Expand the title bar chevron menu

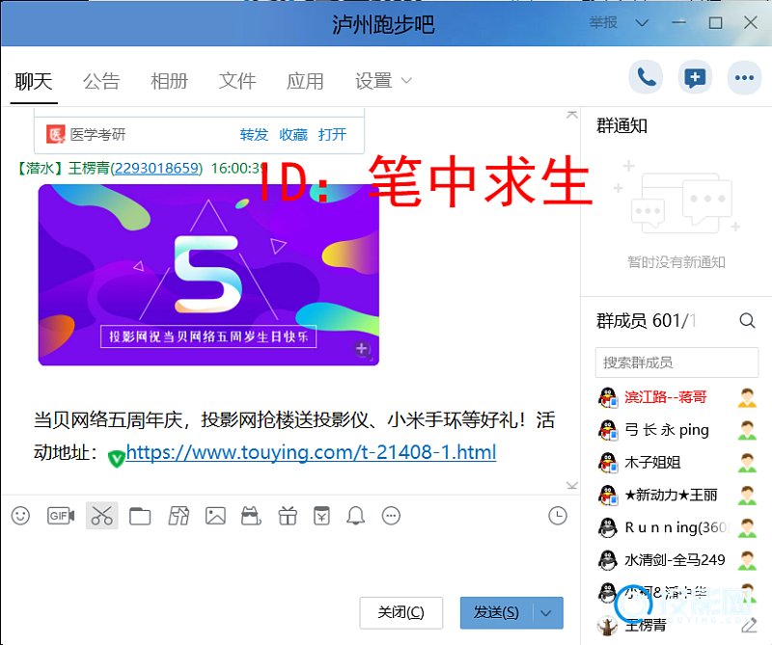[642, 22]
